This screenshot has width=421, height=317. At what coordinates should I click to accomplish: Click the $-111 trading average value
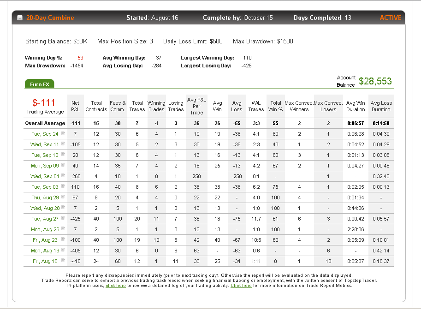43,102
